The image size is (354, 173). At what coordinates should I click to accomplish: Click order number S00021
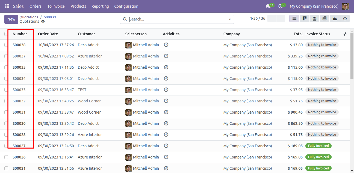(x=19, y=168)
